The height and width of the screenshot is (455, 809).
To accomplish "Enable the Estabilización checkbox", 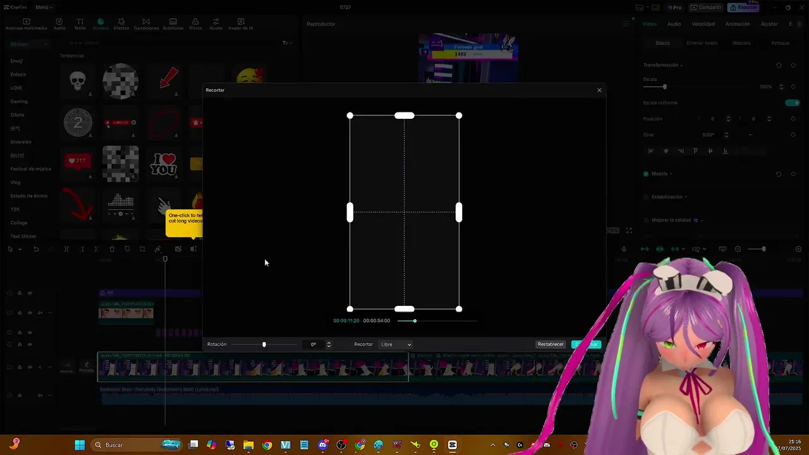I will click(646, 197).
